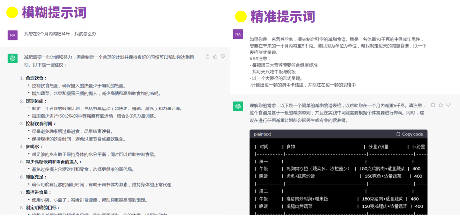
Task: Click the cell '150克猪肉+适量蔬菜'
Action: 383,199
